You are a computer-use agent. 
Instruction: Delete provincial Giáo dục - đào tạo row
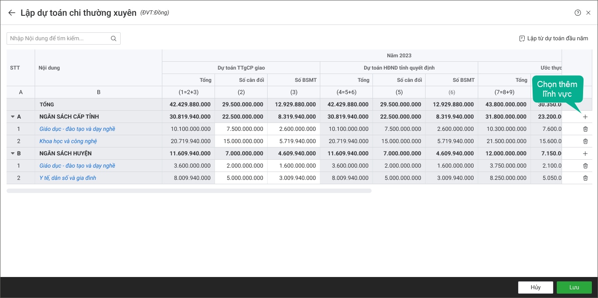tap(585, 129)
